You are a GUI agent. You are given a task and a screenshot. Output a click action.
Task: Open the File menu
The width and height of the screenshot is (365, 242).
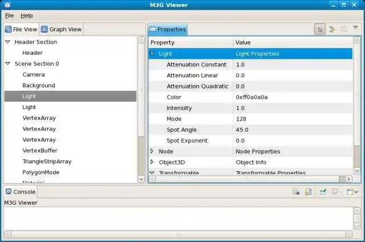9,15
